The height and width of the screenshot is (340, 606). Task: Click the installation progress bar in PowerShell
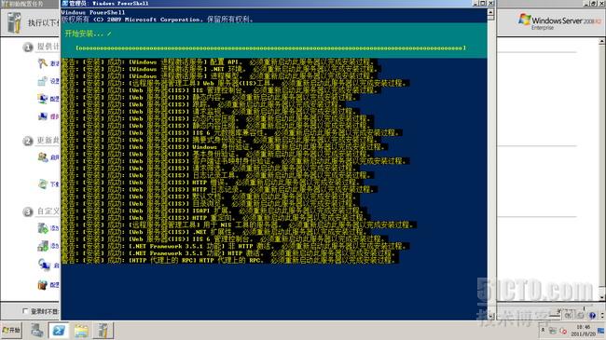tap(270, 48)
